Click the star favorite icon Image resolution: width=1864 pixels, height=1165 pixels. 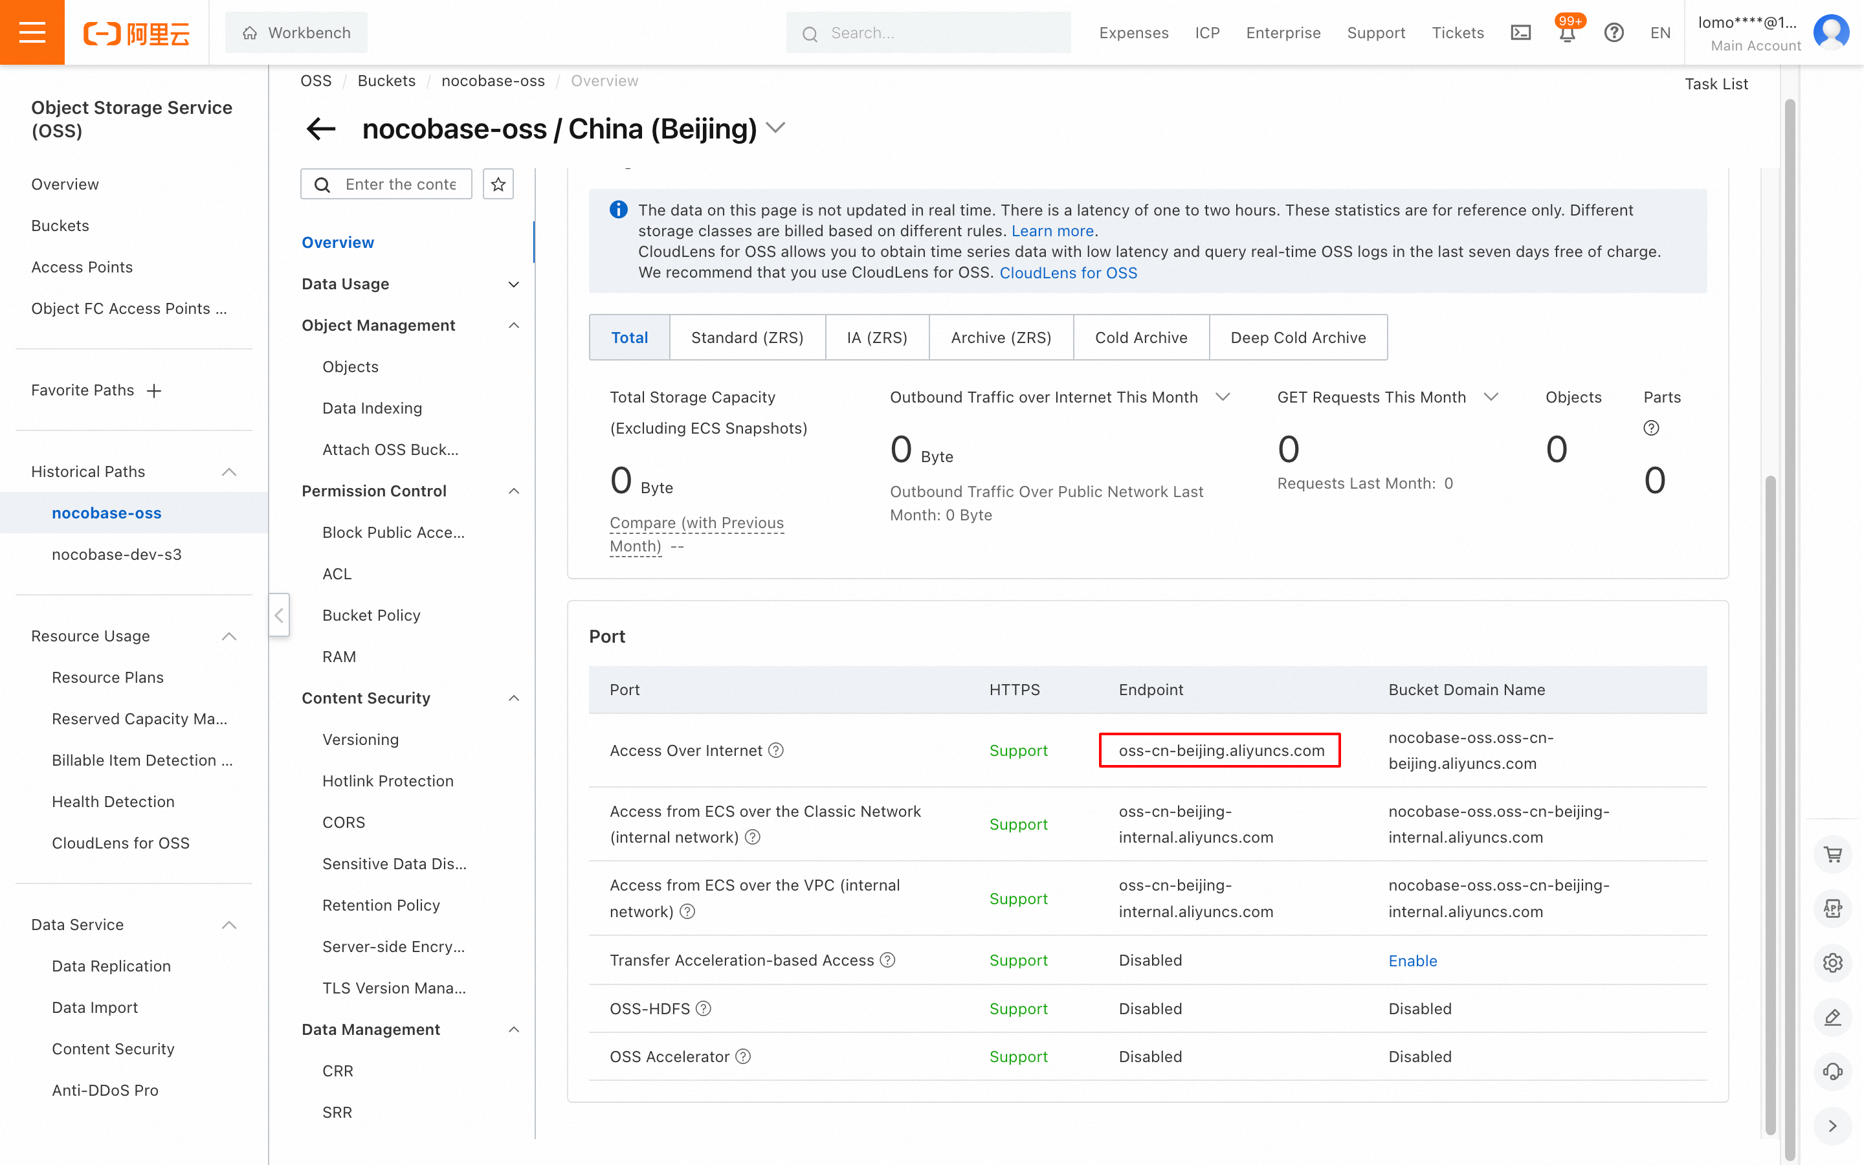498,184
